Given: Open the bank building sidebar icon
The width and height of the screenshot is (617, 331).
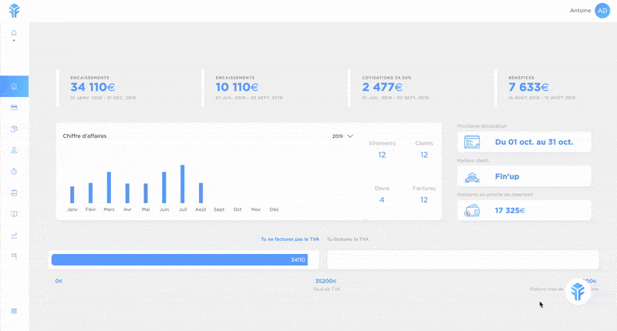Looking at the screenshot, I should pos(14,192).
